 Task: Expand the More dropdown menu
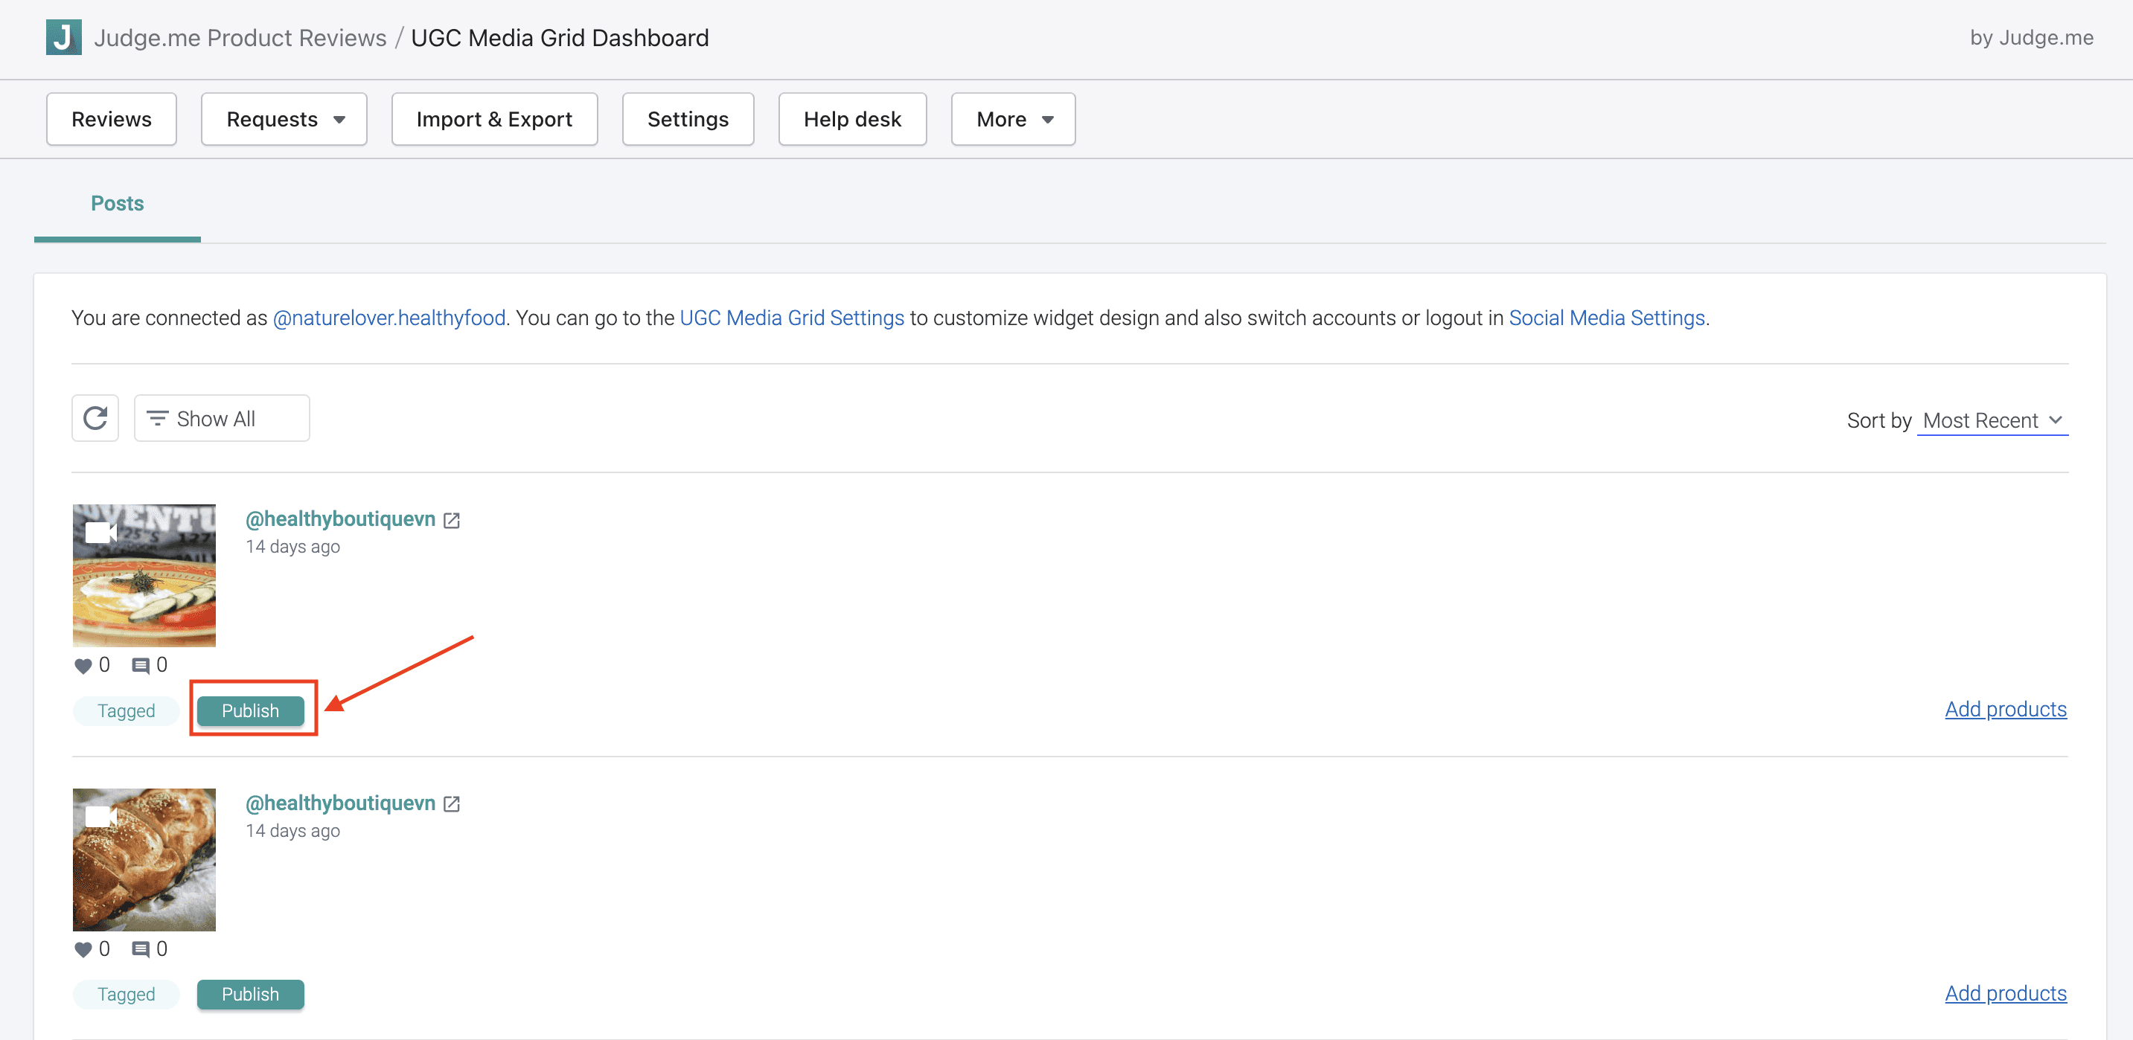coord(1013,119)
